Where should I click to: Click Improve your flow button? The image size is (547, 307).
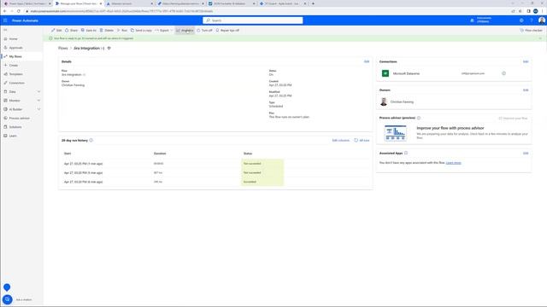coord(513,119)
